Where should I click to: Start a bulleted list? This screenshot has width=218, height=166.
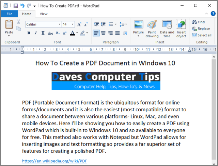(111, 24)
